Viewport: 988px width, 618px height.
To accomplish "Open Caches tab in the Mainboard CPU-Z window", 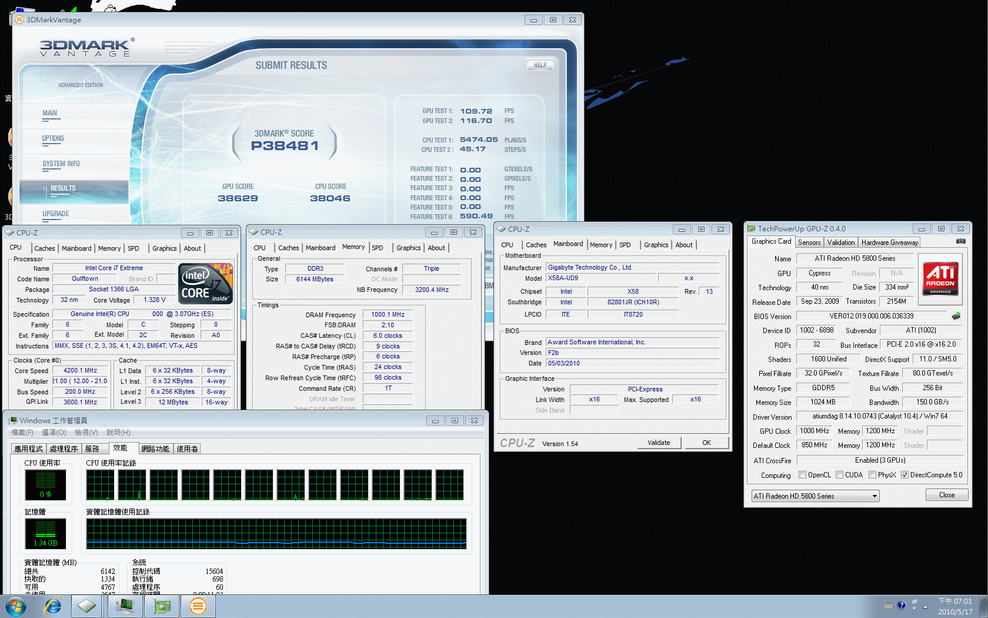I will 536,245.
